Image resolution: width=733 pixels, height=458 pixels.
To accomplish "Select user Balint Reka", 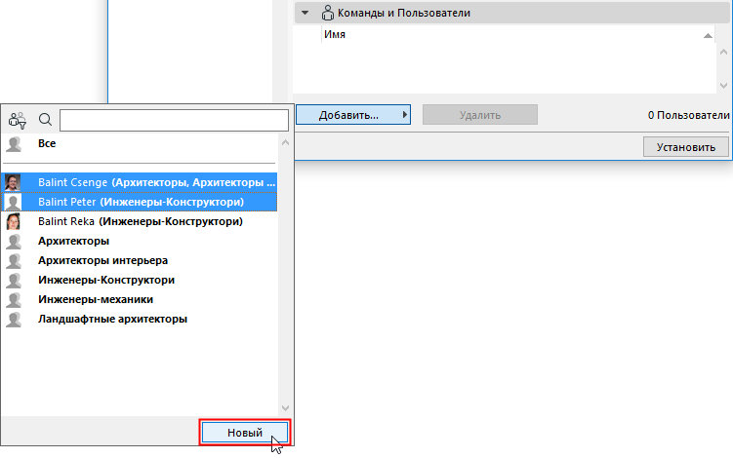I will tap(139, 221).
